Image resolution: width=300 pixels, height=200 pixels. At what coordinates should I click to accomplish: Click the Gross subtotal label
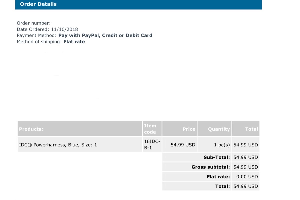click(x=210, y=167)
